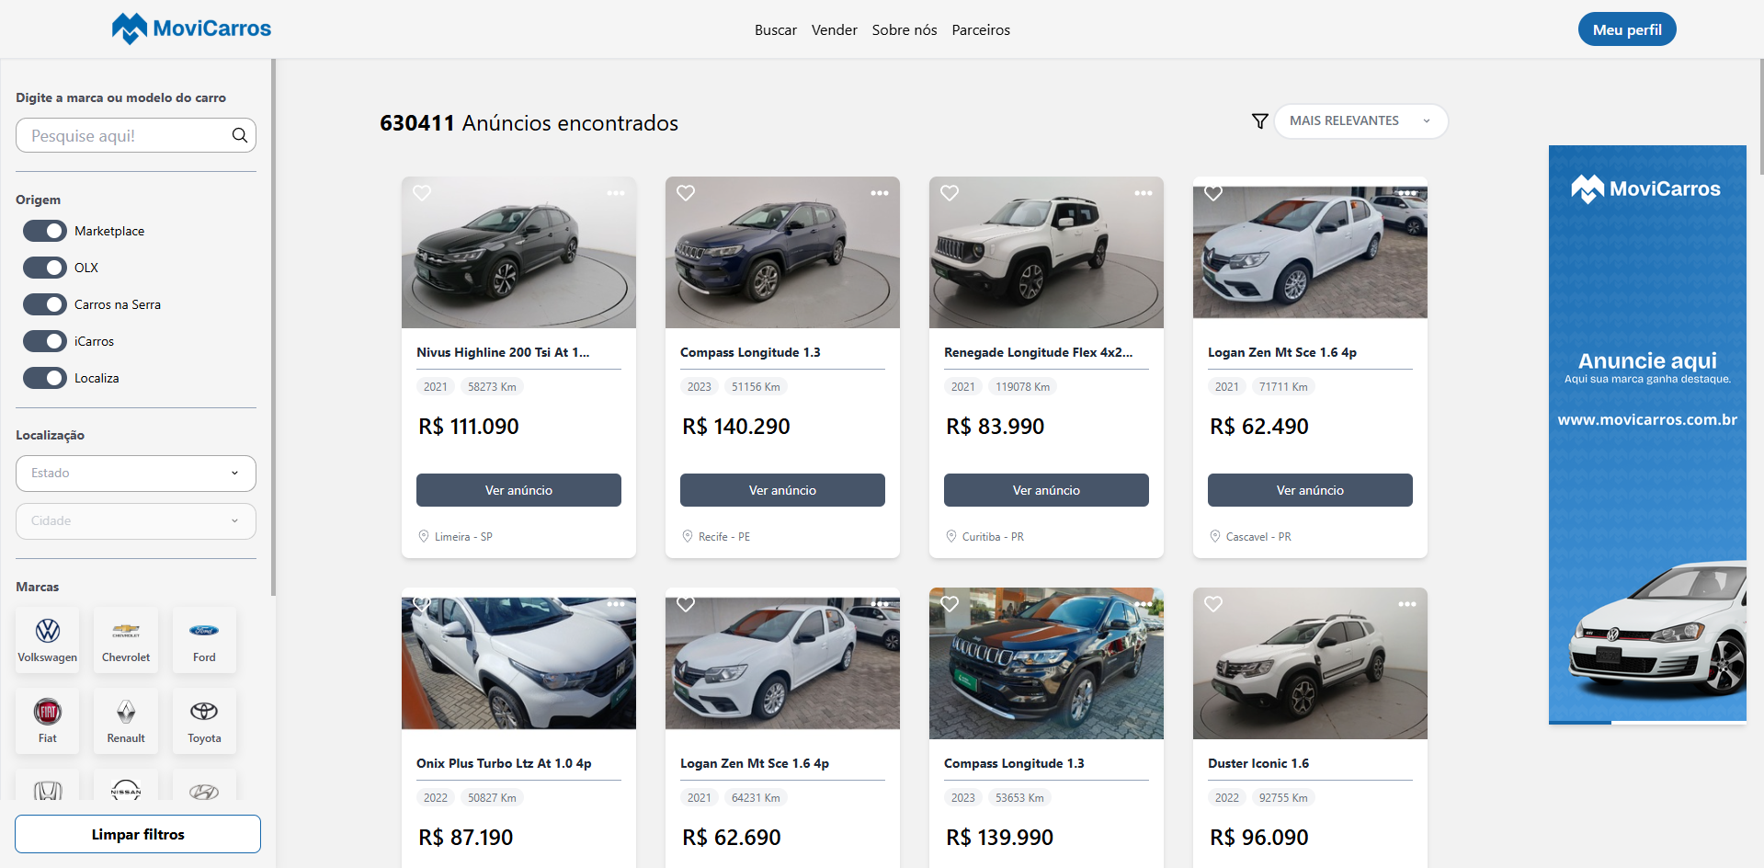Click the price R$ 139.990
Image resolution: width=1764 pixels, height=868 pixels.
999,838
